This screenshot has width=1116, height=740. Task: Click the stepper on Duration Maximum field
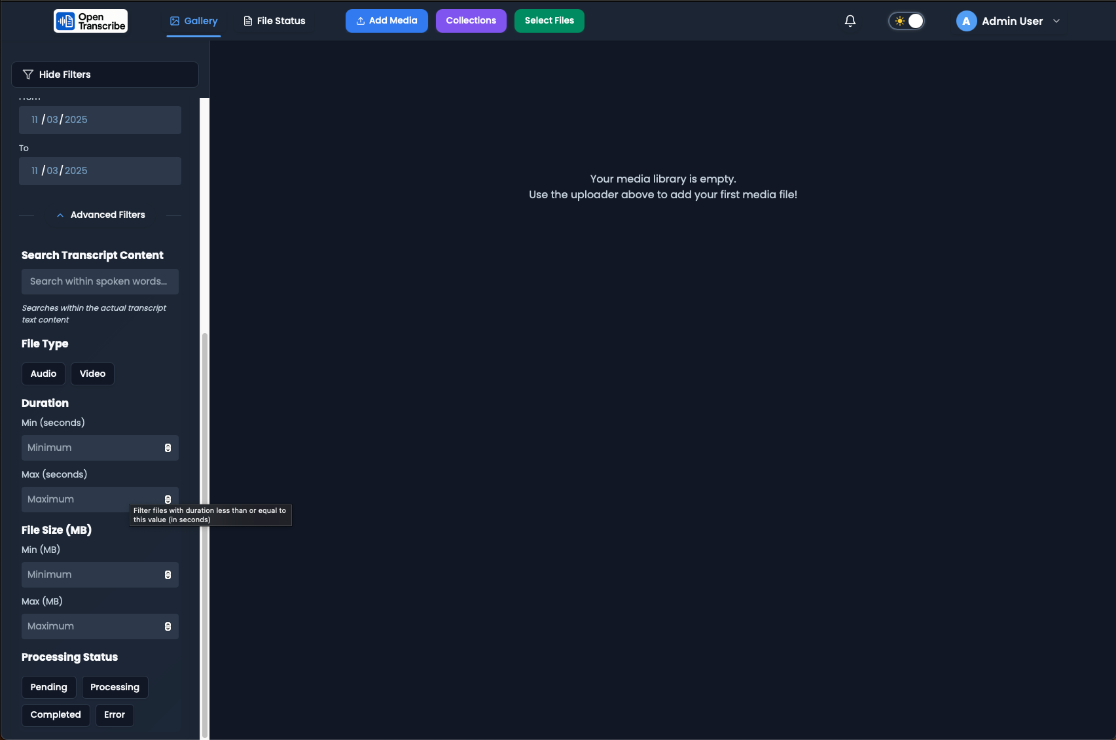click(168, 499)
